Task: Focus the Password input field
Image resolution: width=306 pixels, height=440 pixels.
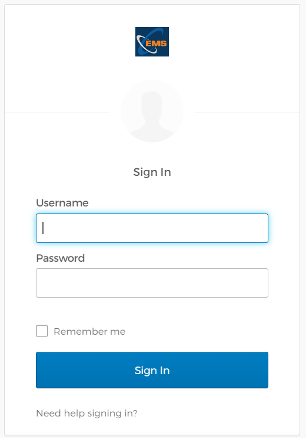Action: (152, 283)
